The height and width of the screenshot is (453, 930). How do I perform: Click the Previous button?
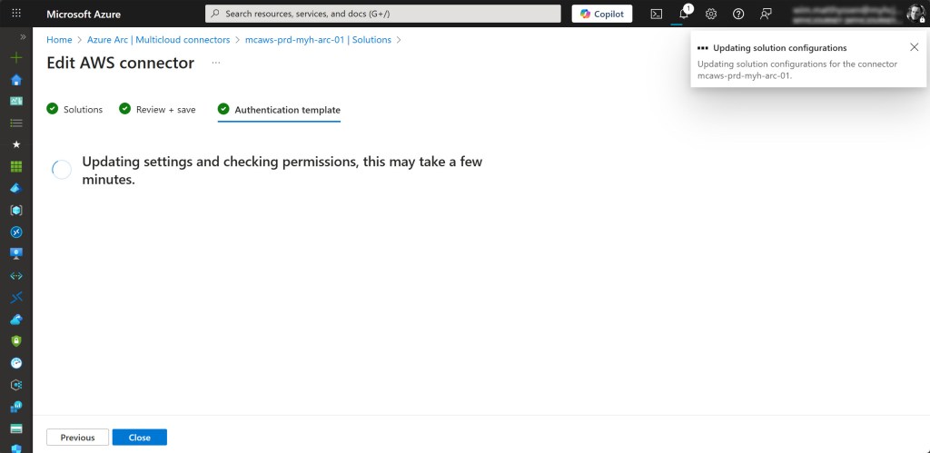coord(77,438)
